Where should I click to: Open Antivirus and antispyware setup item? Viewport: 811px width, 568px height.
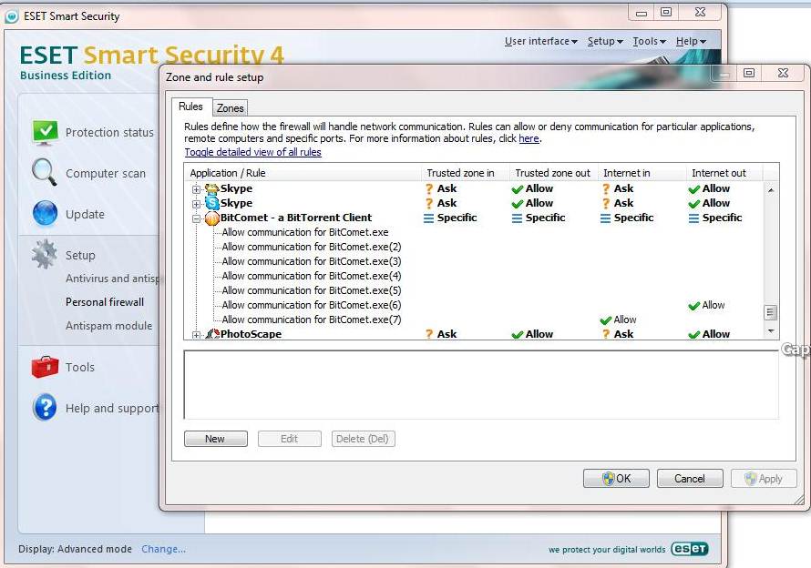(x=113, y=279)
